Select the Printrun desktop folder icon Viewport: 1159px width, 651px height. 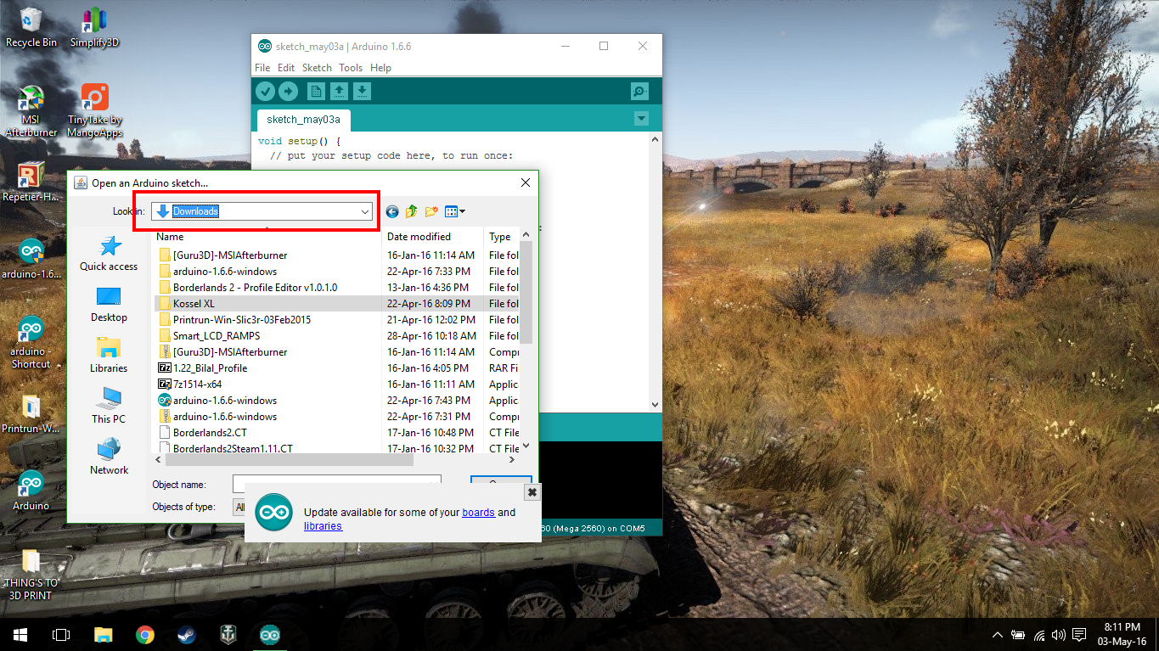[31, 414]
